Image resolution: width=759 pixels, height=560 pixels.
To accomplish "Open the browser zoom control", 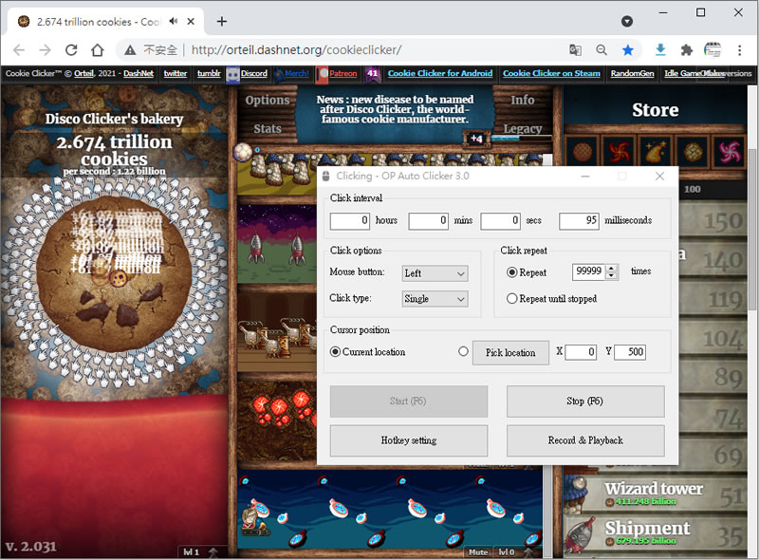I will coord(602,50).
